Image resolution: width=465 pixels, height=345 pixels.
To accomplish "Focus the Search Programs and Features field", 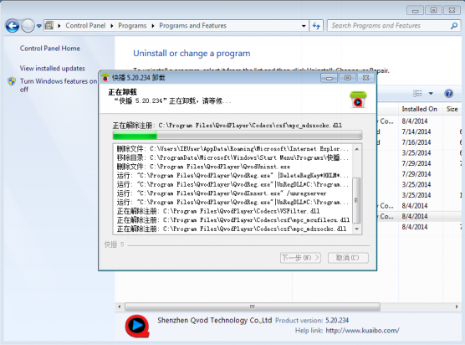I will coord(391,26).
